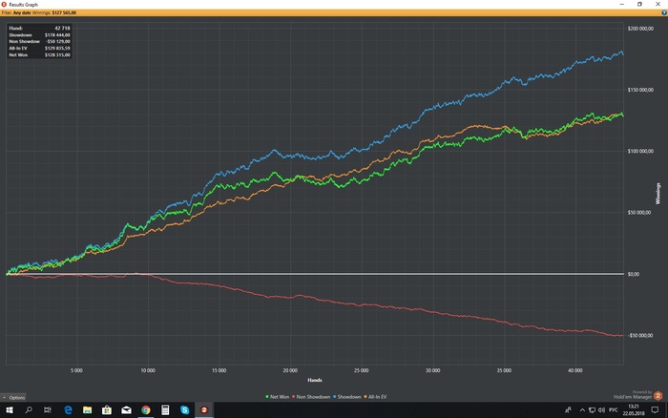Image resolution: width=668 pixels, height=418 pixels.
Task: Expand the Options panel
Action: tap(13, 398)
